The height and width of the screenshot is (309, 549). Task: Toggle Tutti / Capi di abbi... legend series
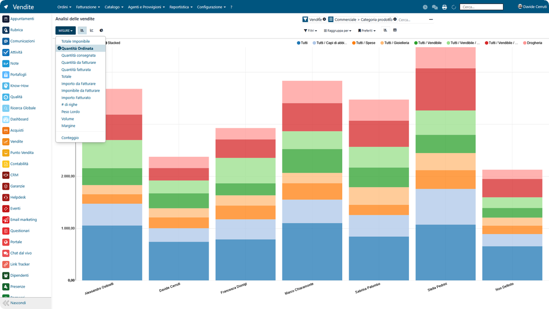(329, 43)
